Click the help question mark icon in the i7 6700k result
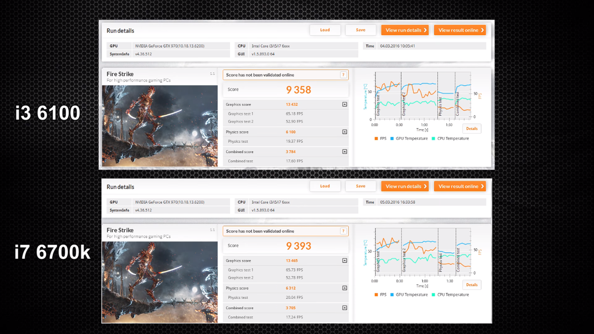The width and height of the screenshot is (594, 334). [343, 231]
